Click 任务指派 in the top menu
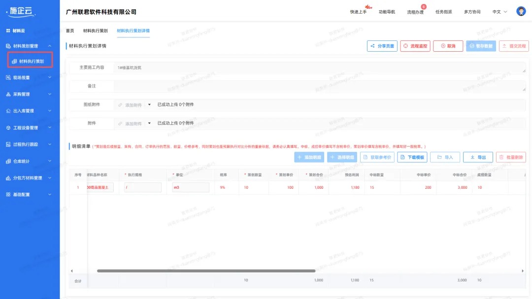Image resolution: width=532 pixels, height=299 pixels. pos(443,10)
